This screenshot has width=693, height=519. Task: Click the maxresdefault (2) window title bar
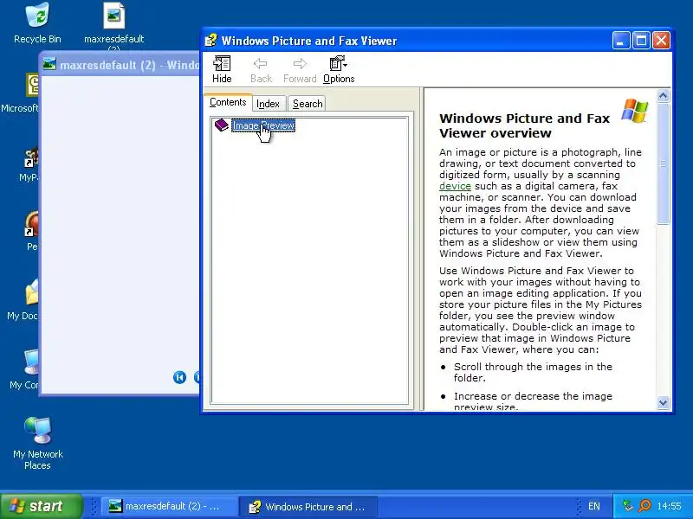(120, 65)
